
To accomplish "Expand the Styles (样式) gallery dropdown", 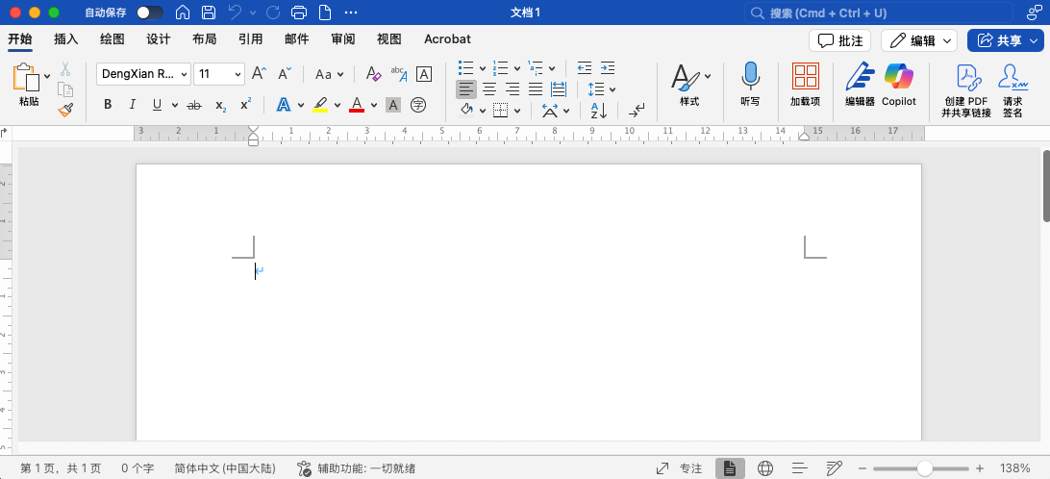I will 708,75.
